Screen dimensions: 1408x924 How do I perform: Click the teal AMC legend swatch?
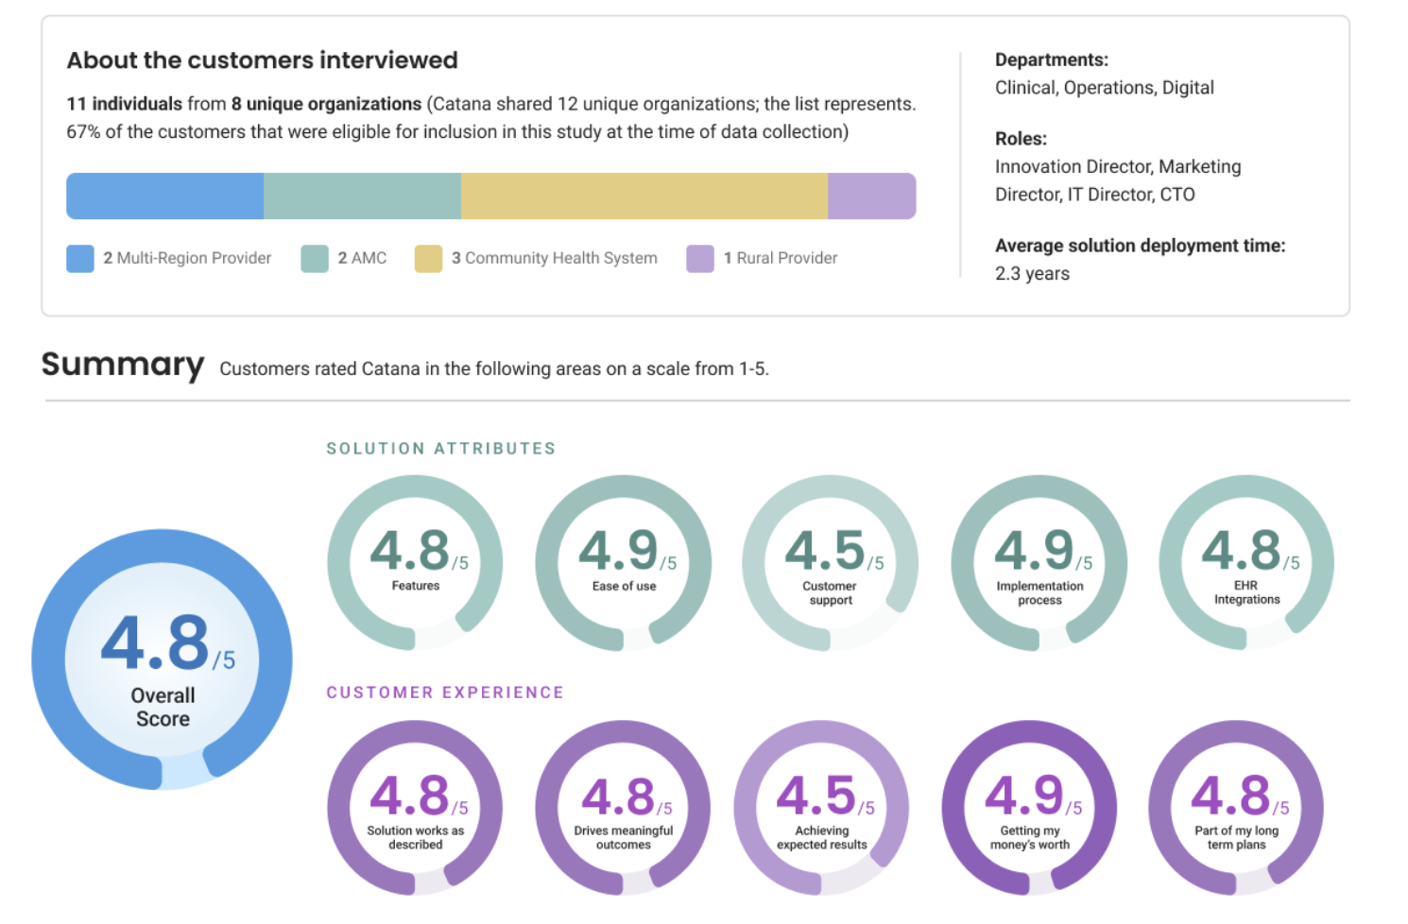[x=314, y=258]
